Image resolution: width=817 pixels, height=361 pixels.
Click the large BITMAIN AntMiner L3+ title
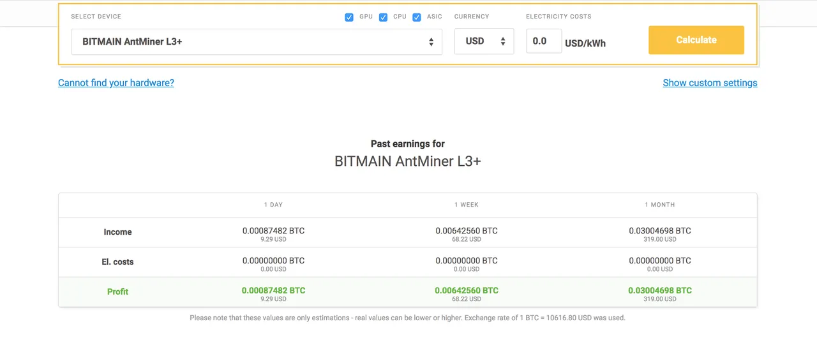click(x=408, y=161)
